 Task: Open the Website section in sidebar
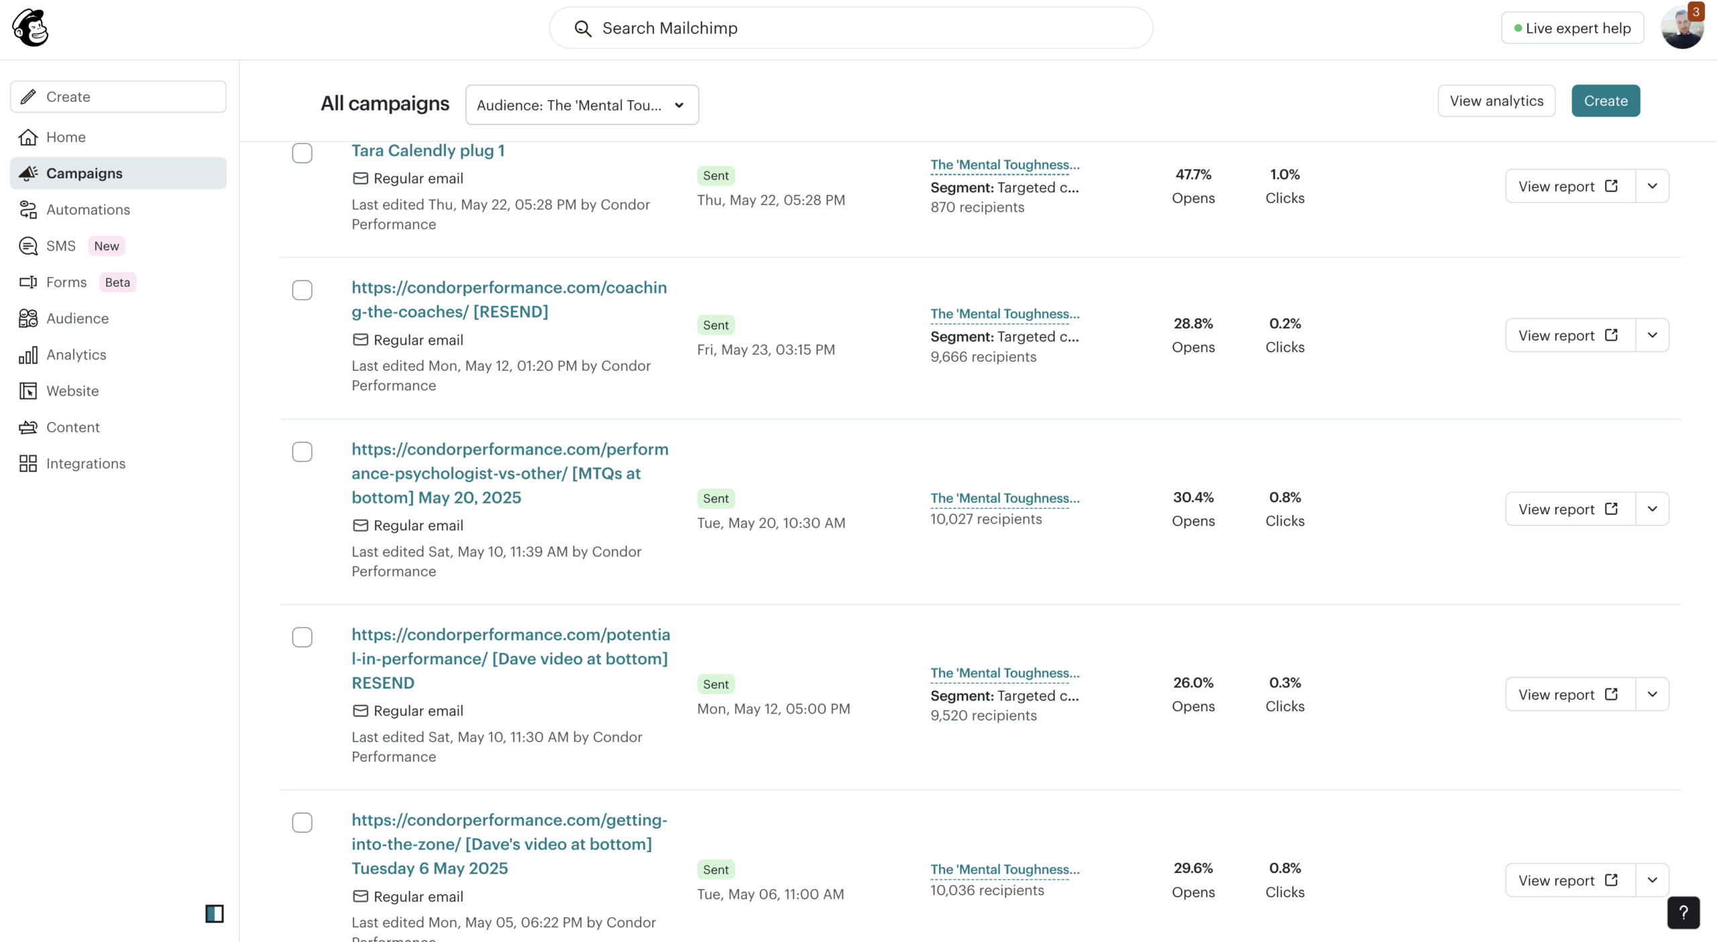72,391
